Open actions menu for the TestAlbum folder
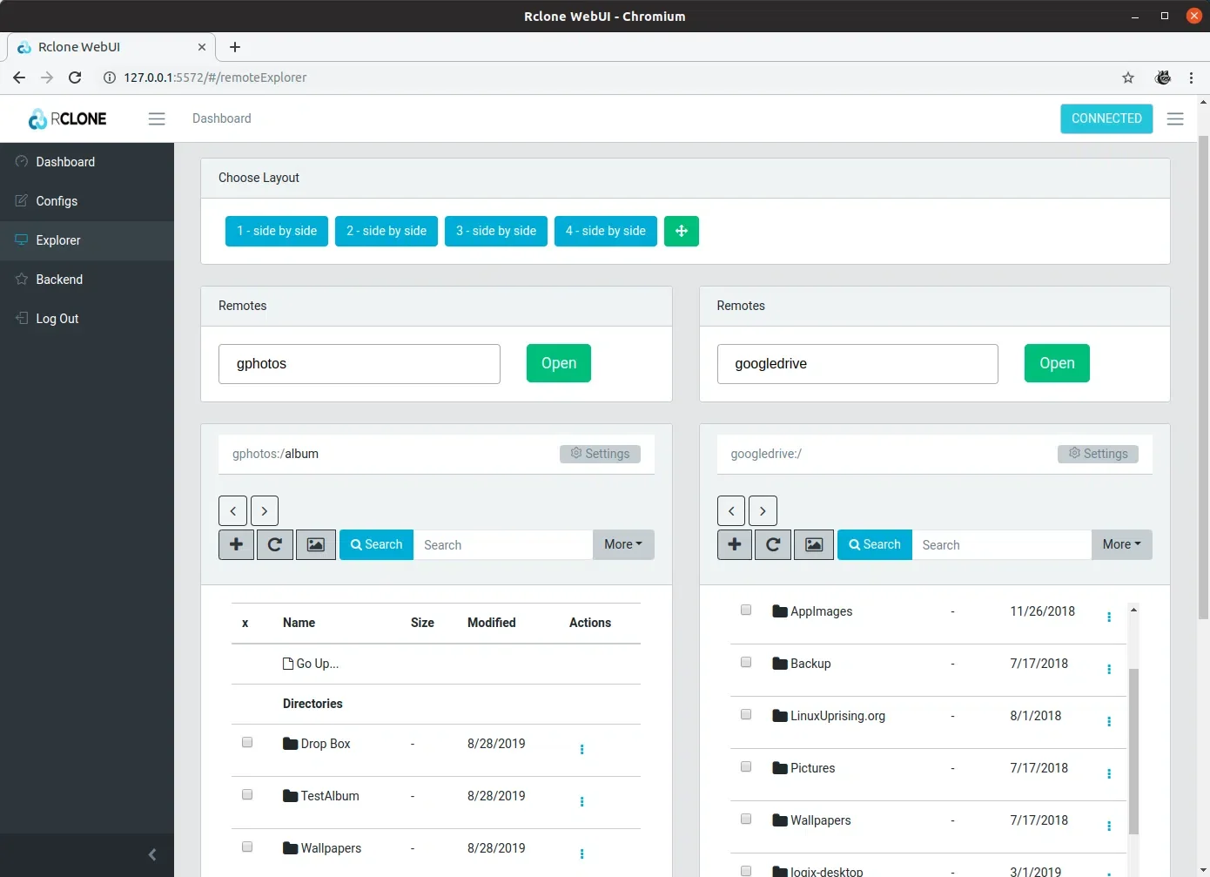 [581, 802]
